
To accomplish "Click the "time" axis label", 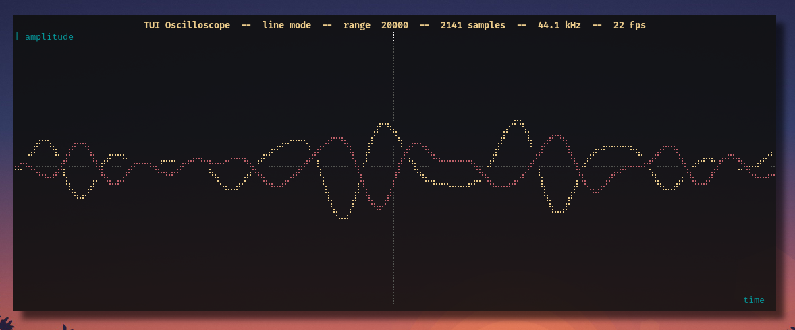I will point(753,300).
